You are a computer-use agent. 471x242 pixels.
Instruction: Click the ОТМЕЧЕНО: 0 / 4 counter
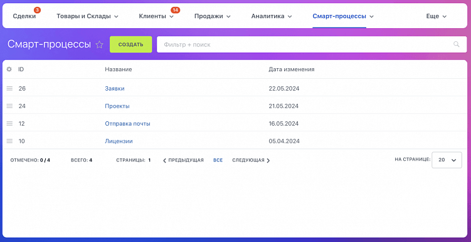click(x=30, y=160)
